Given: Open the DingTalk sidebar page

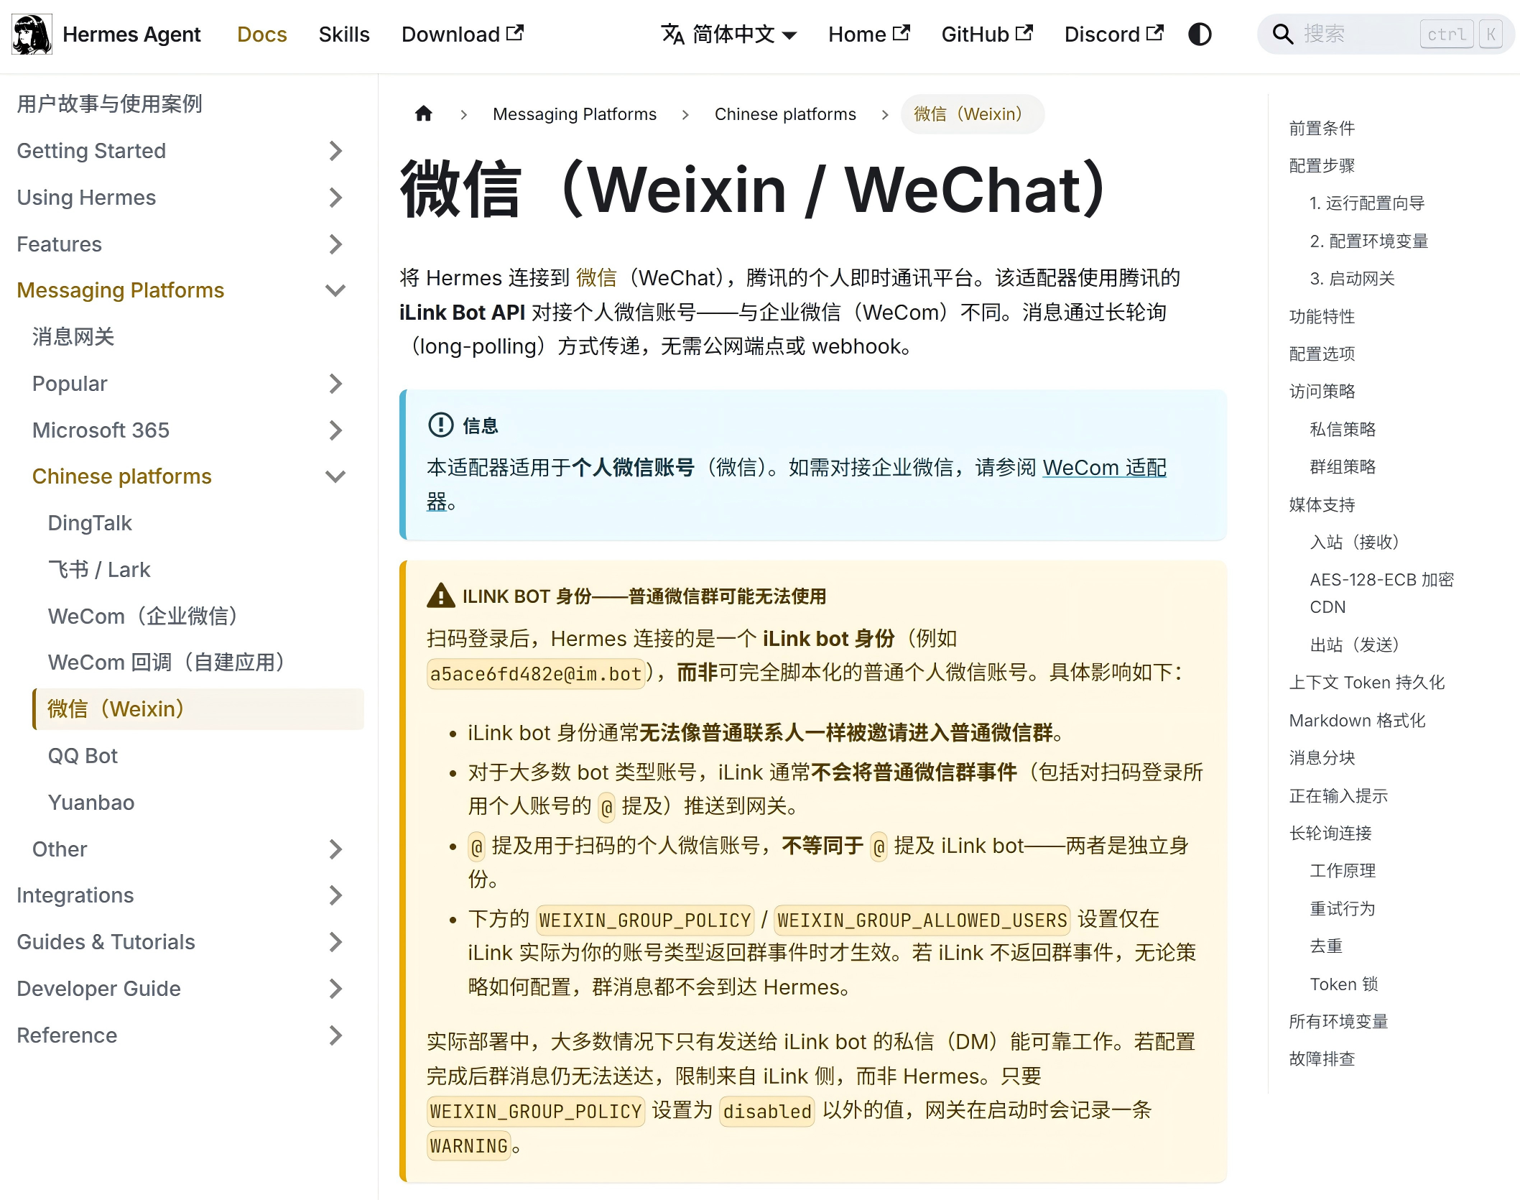Looking at the screenshot, I should point(90,523).
